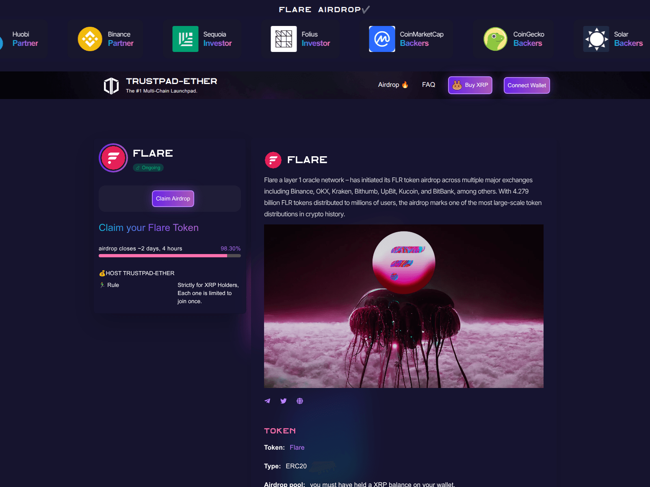Click 'airdrop closes ~2 days, 4 hours' text
The height and width of the screenshot is (487, 650).
pyautogui.click(x=141, y=248)
